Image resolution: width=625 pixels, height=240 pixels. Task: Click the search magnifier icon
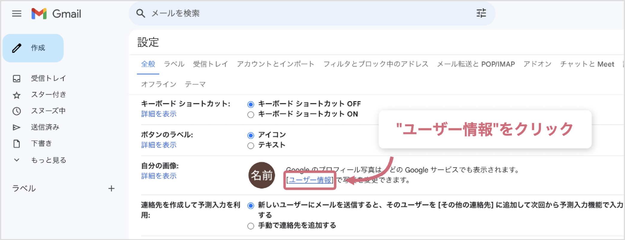pos(141,13)
